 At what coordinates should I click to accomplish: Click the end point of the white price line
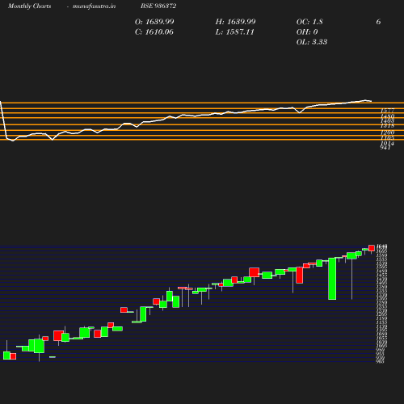[x=372, y=101]
